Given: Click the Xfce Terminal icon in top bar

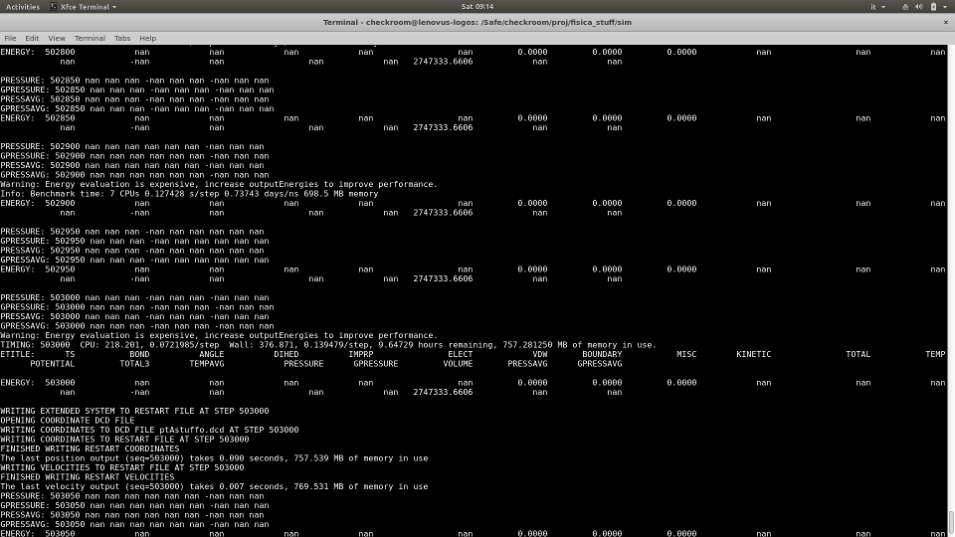Looking at the screenshot, I should tap(54, 7).
